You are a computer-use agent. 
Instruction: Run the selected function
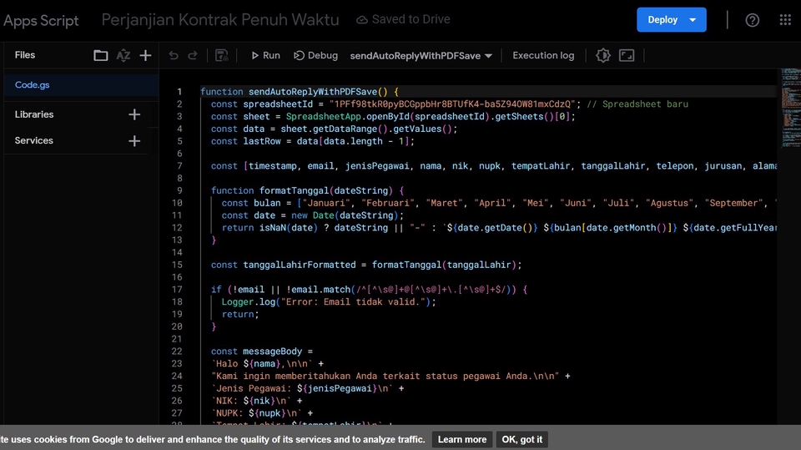coord(265,55)
